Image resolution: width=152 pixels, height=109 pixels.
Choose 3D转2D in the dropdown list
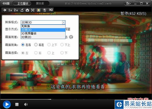tap(43, 37)
